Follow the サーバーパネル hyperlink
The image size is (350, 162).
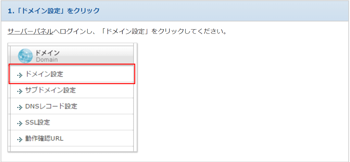30,32
